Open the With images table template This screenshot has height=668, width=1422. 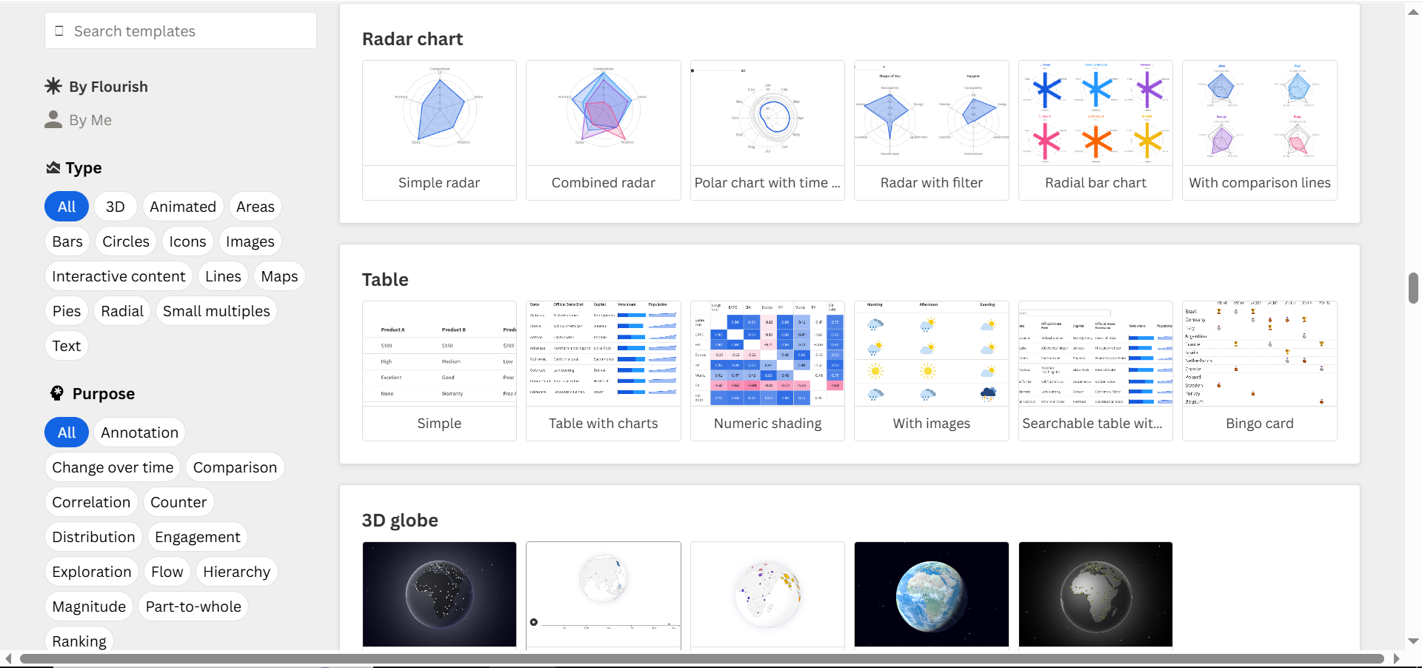(x=932, y=371)
